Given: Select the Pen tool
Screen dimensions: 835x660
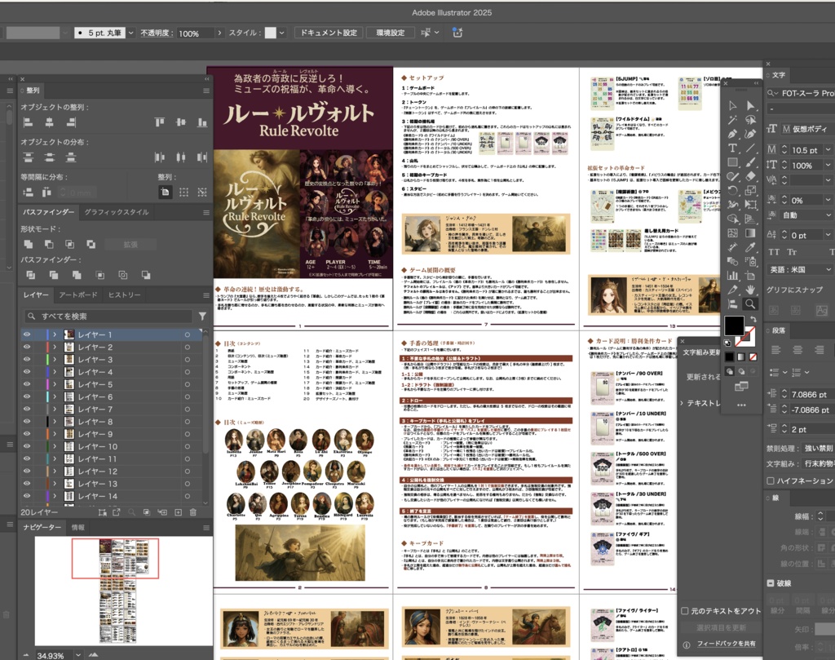Looking at the screenshot, I should coord(733,134).
